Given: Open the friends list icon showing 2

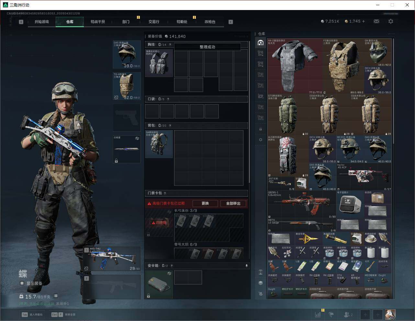Looking at the screenshot, I should tap(348, 314).
